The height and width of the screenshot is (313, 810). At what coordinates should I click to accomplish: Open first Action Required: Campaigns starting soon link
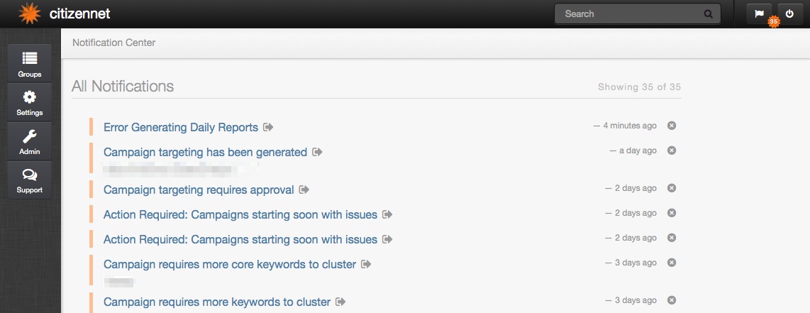coord(240,214)
